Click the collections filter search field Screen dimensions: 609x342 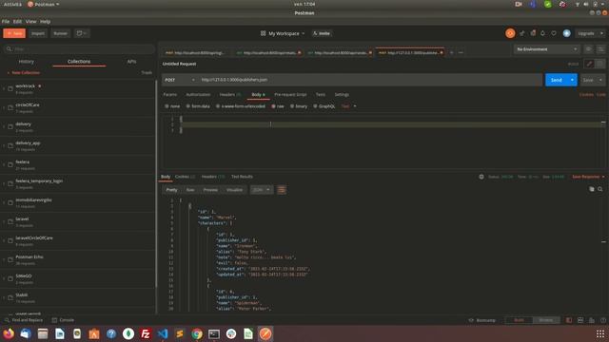pyautogui.click(x=79, y=49)
